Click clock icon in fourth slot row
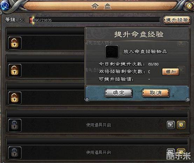Screen dimensions: 194x163 coord(181,125)
